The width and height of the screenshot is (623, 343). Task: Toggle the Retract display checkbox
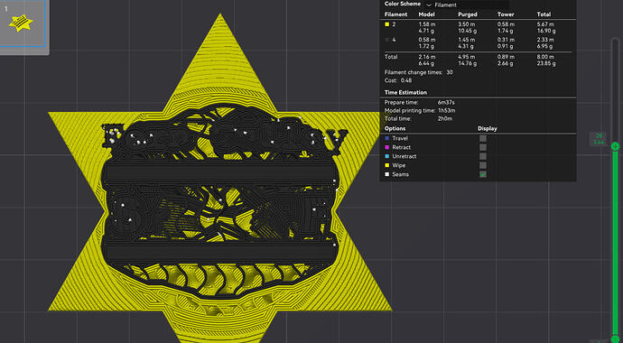pos(483,147)
